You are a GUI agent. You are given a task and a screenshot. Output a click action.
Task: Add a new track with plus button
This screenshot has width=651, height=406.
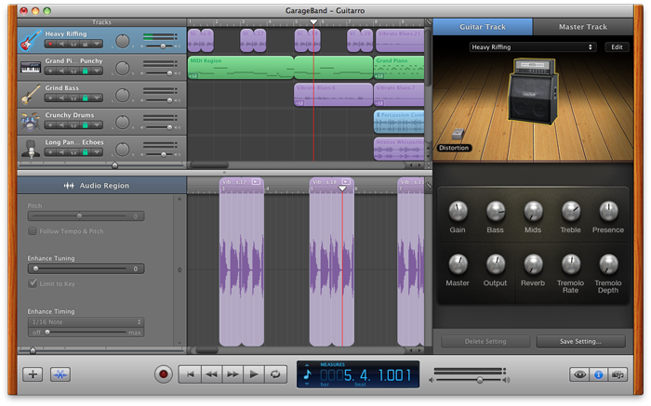(33, 374)
